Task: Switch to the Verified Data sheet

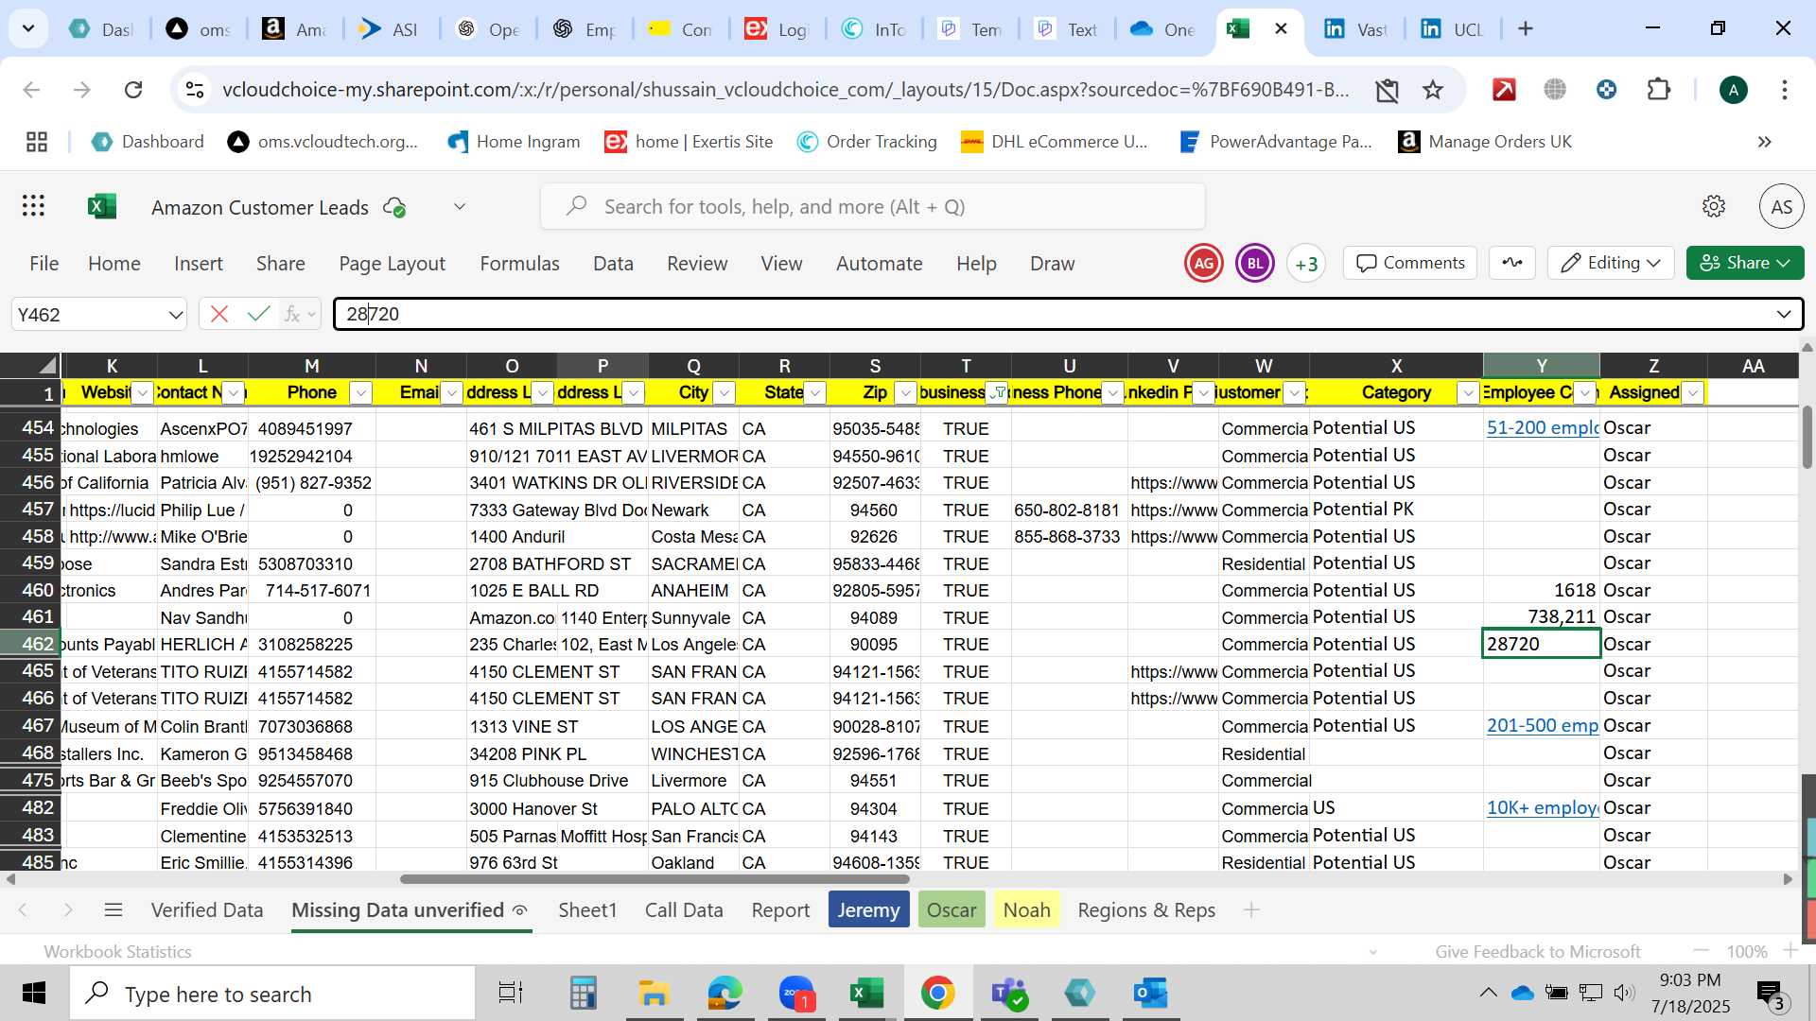Action: coord(207,910)
